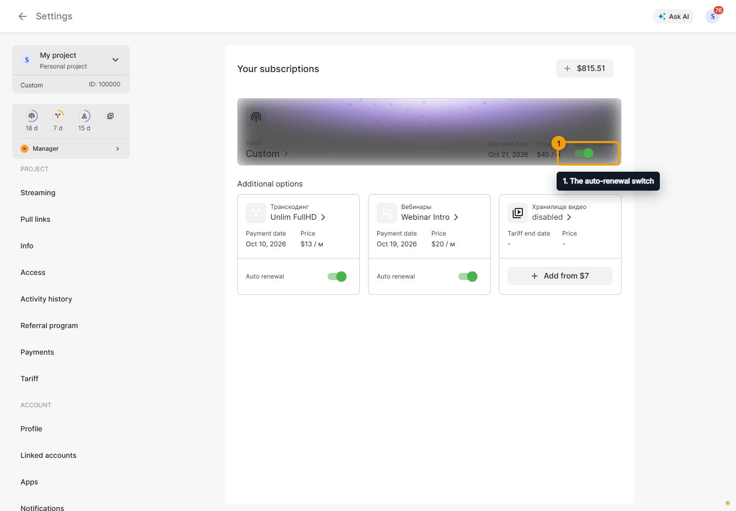Open the Ask AI assistant
Viewport: 736px width, 511px height.
(x=673, y=16)
